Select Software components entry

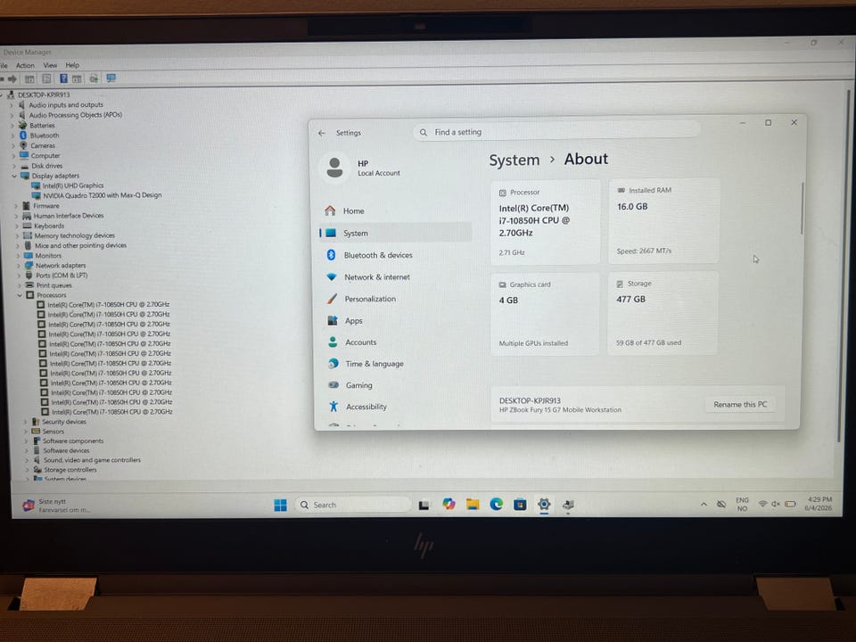73,441
